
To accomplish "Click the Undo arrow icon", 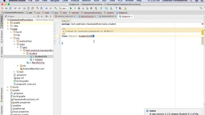I will click(15, 8).
